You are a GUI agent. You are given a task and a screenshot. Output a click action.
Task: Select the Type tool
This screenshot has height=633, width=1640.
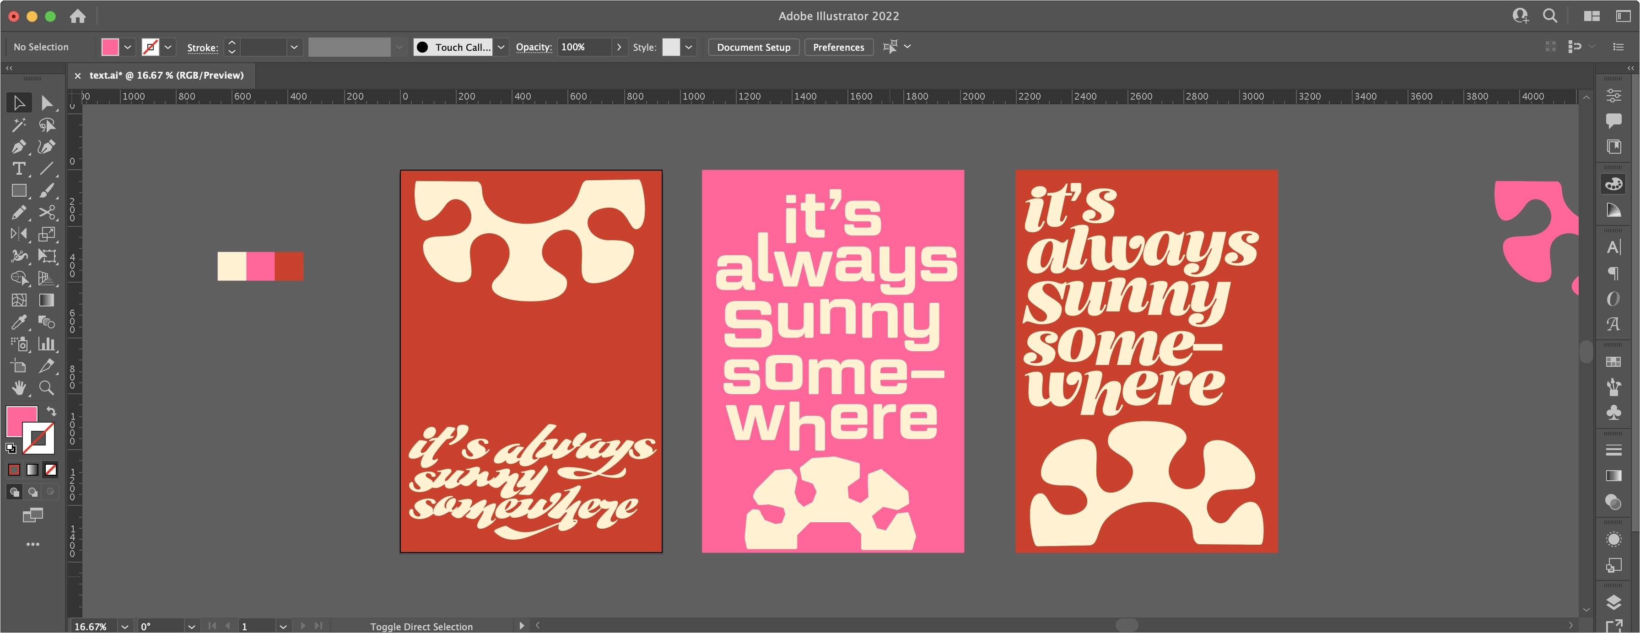(19, 169)
